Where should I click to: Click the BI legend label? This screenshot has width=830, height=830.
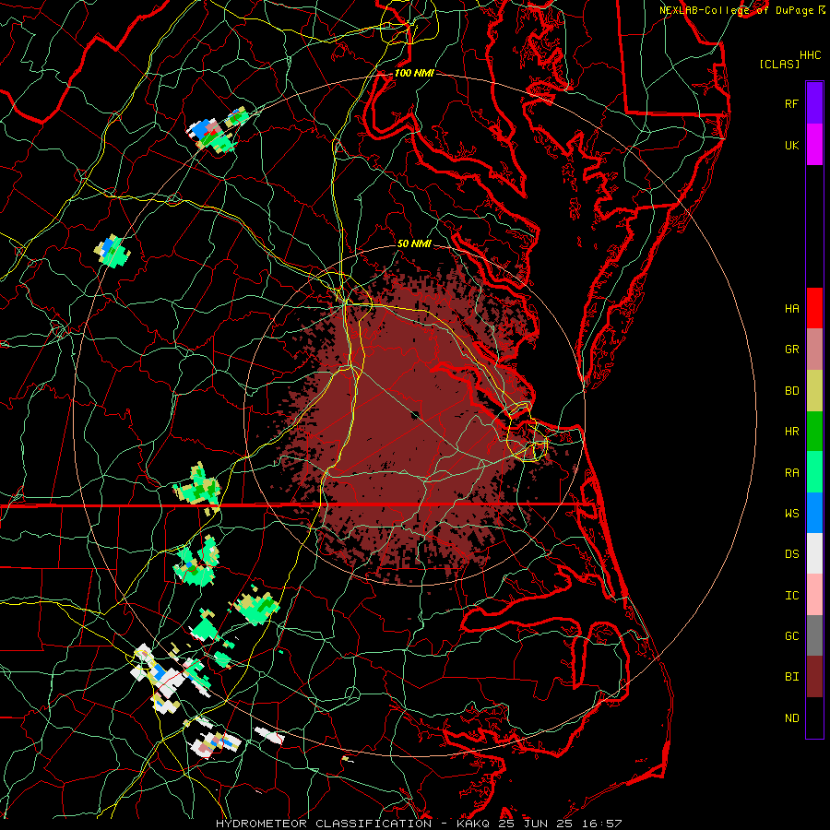tap(792, 677)
